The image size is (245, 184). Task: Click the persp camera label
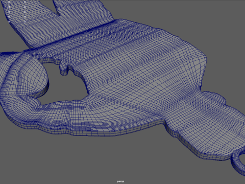pos(120,181)
